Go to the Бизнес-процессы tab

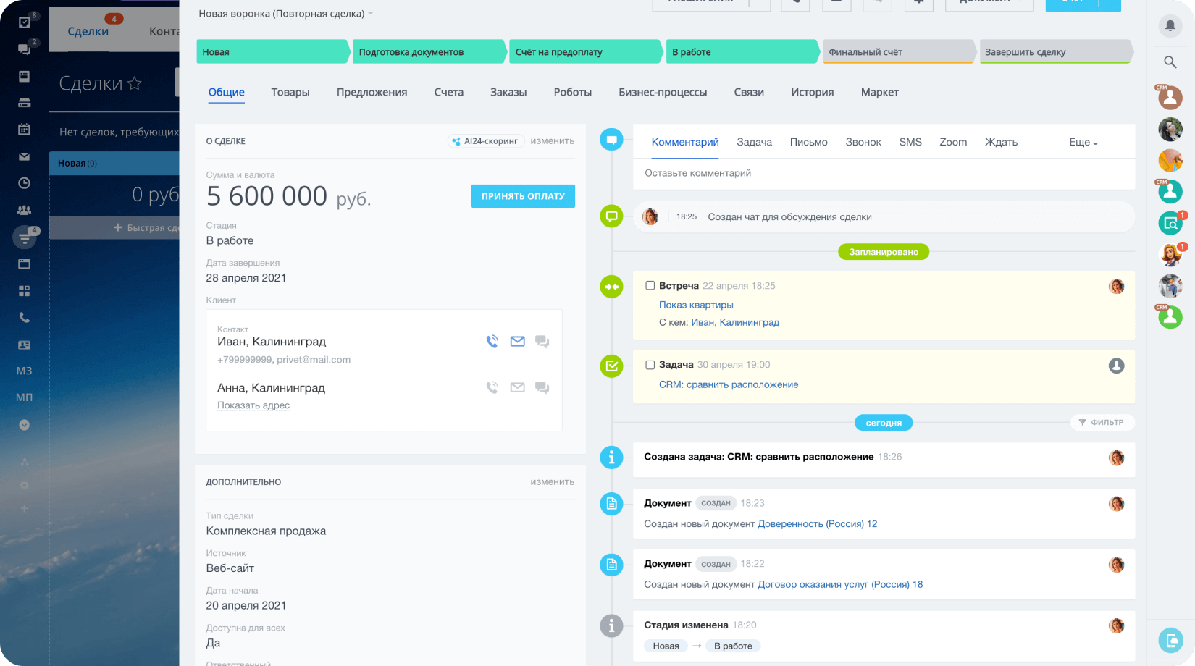coord(663,93)
